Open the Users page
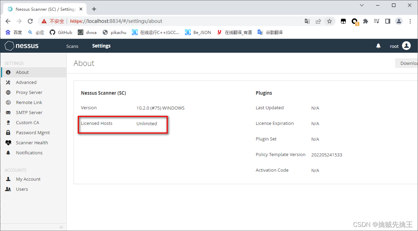 coord(33,189)
